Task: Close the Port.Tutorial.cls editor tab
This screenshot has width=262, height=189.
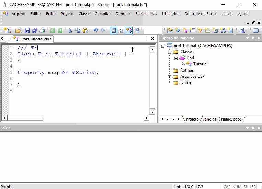Action: (152, 39)
